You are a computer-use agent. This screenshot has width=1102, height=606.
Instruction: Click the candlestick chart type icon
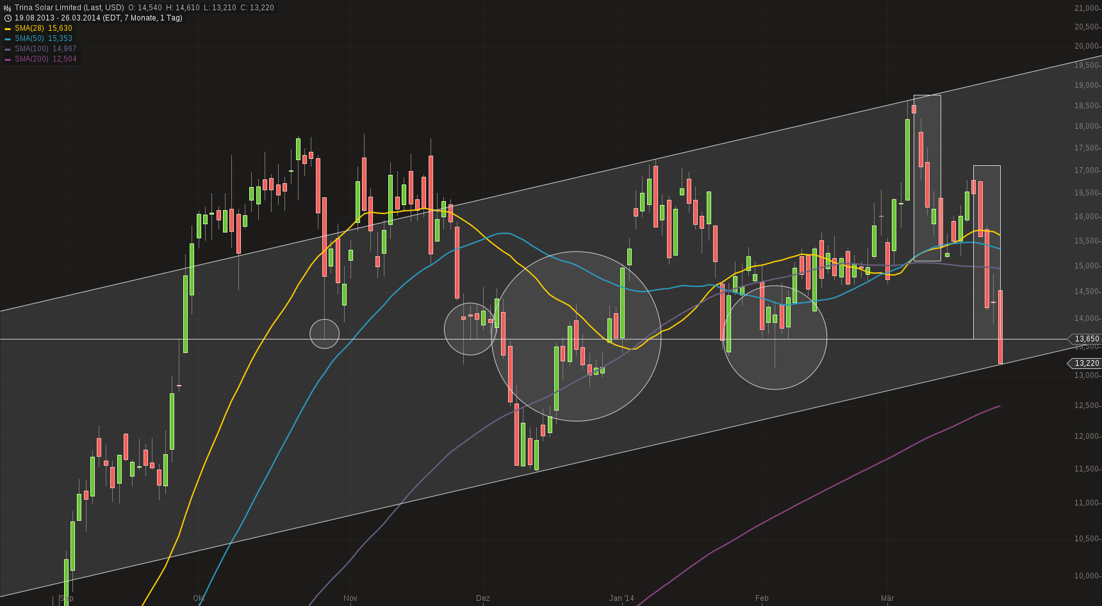pos(7,8)
